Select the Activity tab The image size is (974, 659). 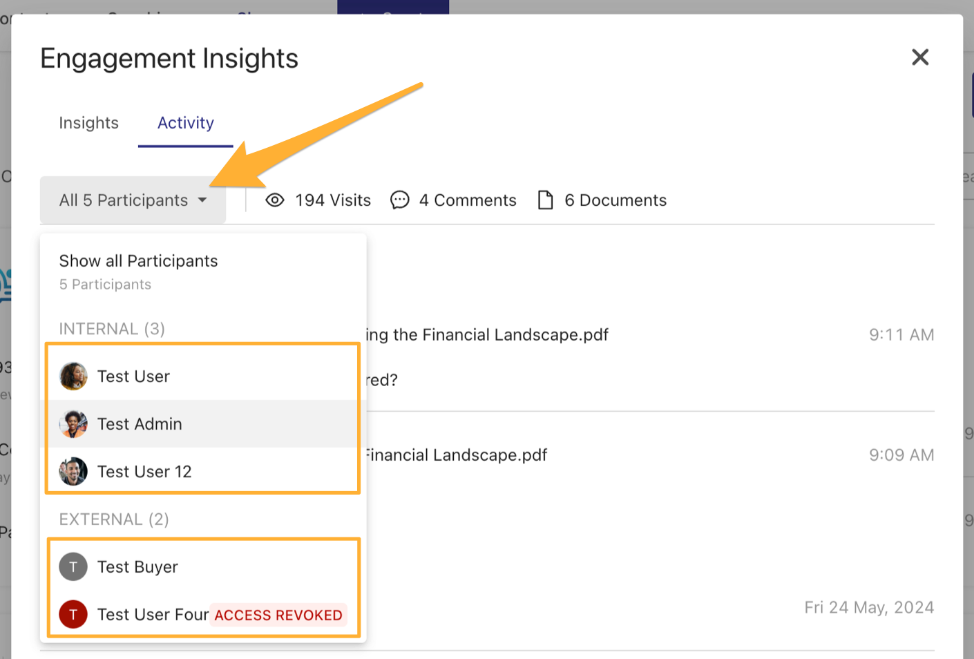(185, 123)
